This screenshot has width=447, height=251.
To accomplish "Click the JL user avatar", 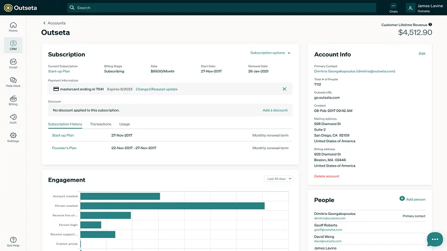I will 410,8.
